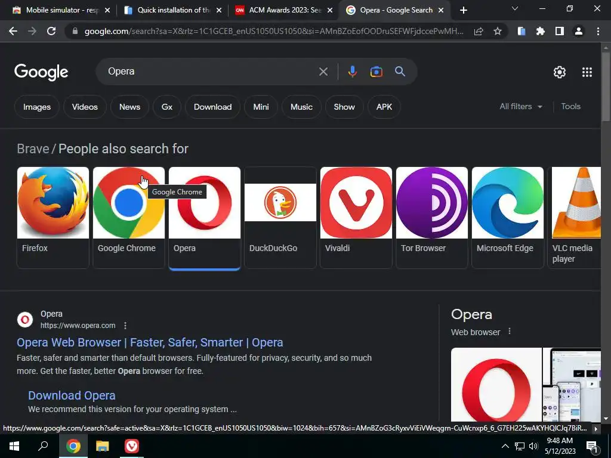Select the Show search chip
This screenshot has width=611, height=458.
(x=344, y=107)
